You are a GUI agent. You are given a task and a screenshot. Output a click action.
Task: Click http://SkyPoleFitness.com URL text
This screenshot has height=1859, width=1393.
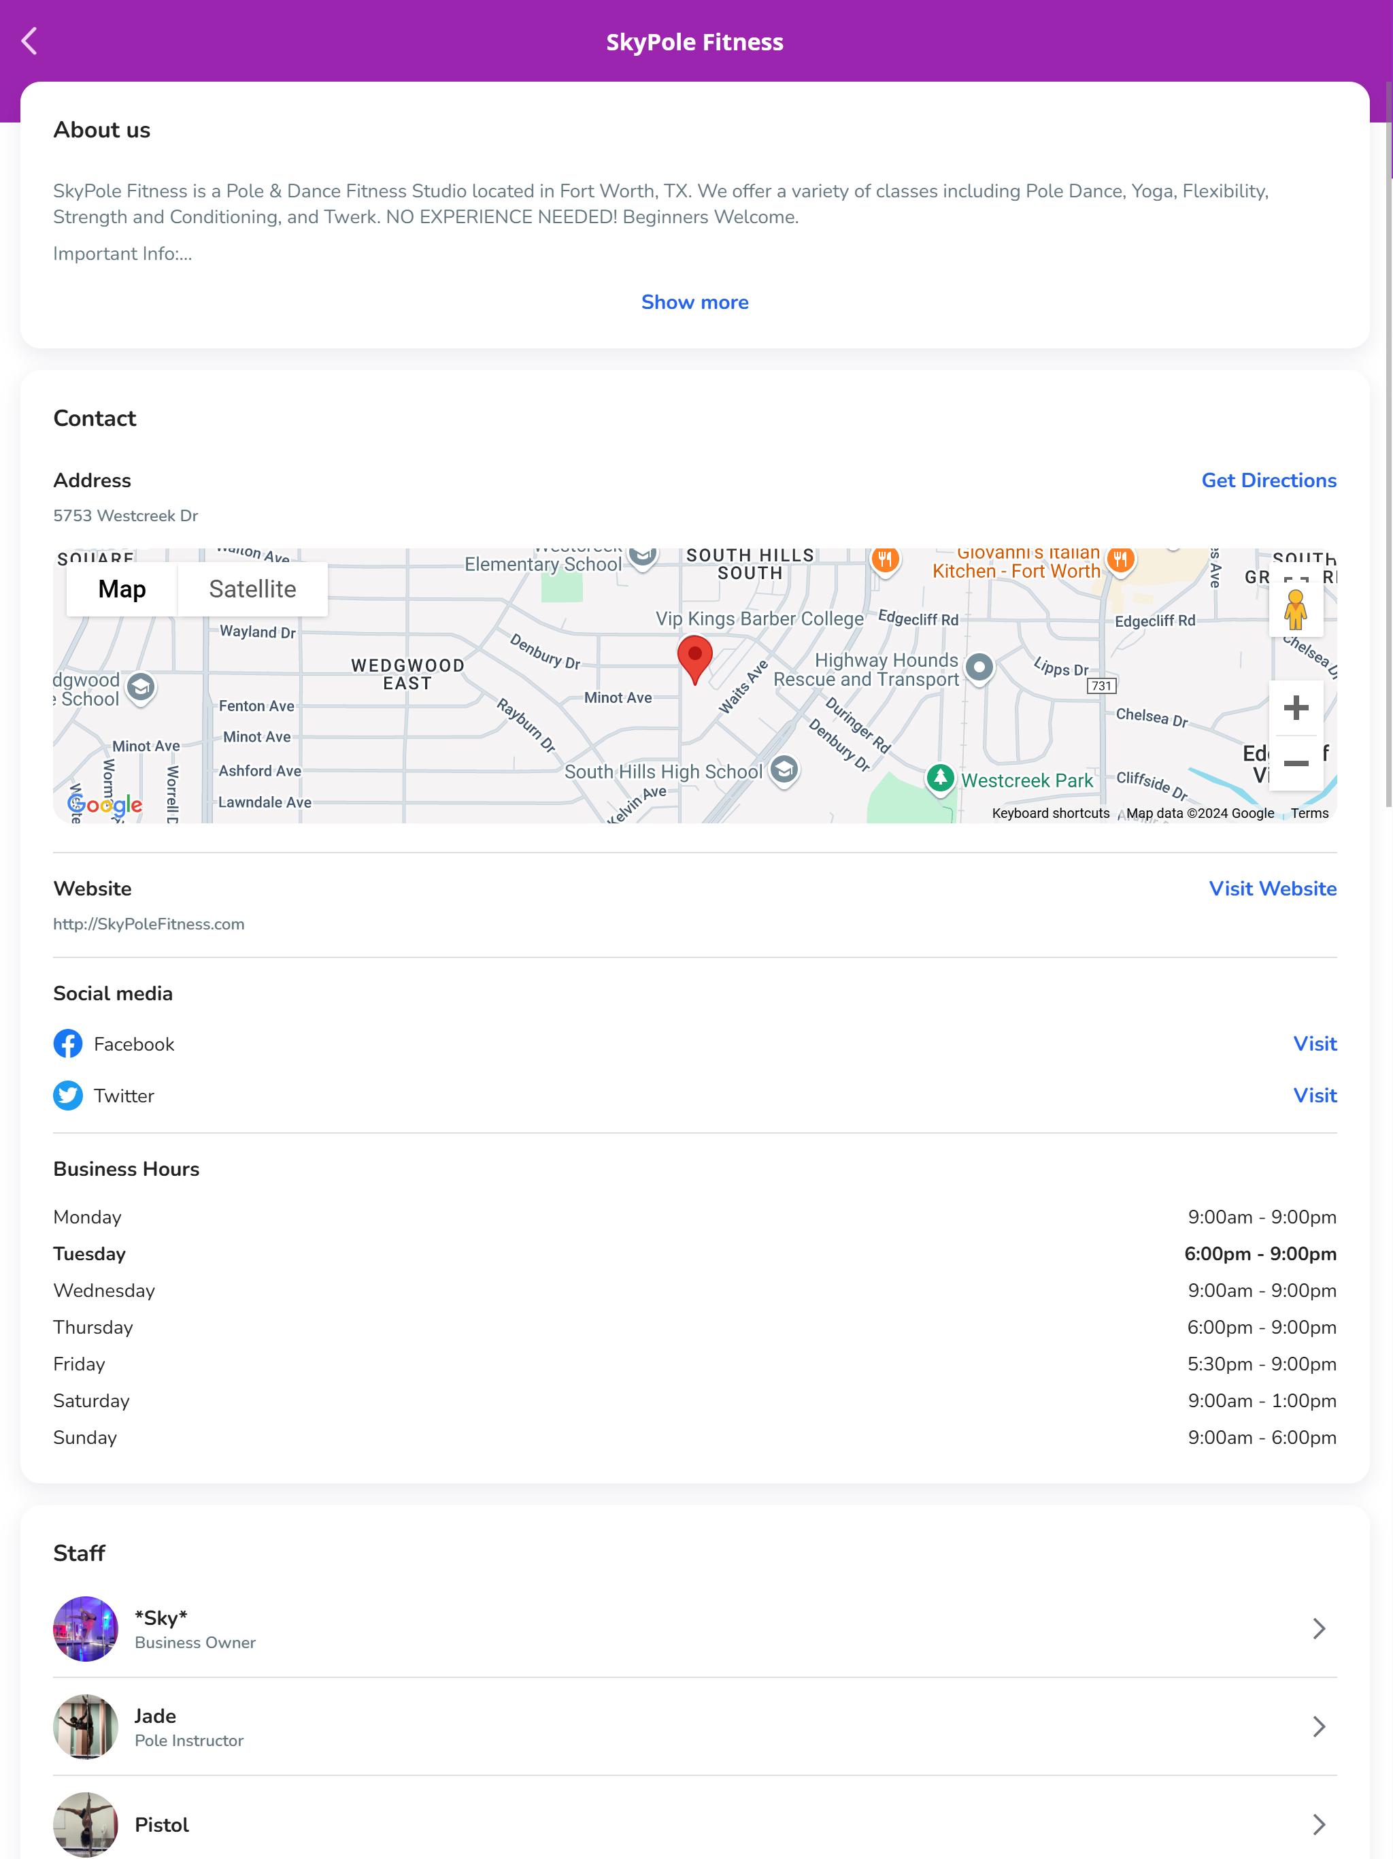tap(149, 925)
